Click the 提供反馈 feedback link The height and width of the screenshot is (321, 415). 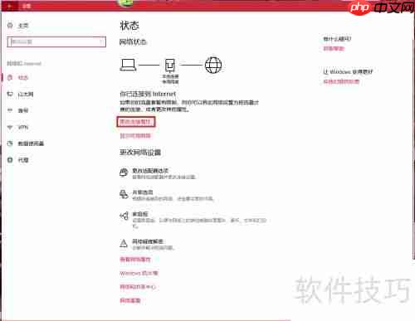341,81
